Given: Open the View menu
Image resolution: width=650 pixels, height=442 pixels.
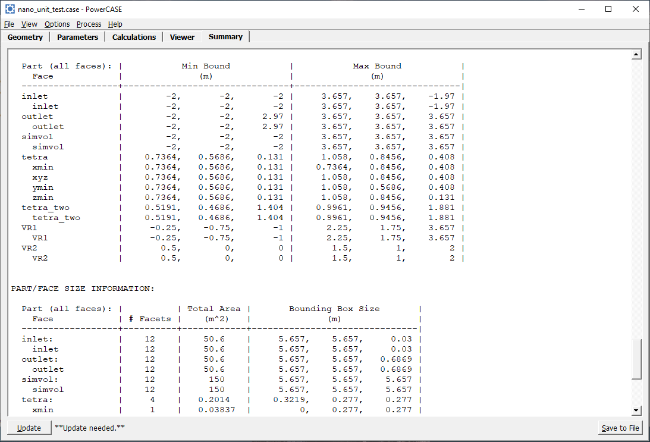Looking at the screenshot, I should pyautogui.click(x=29, y=24).
